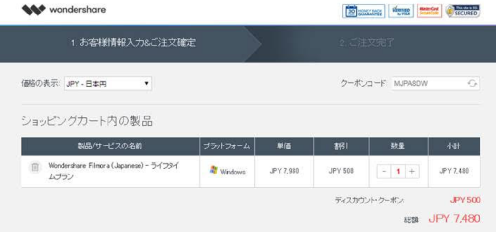496x232 pixels.
Task: Remove Filmora item with trash icon
Action: tap(35, 167)
